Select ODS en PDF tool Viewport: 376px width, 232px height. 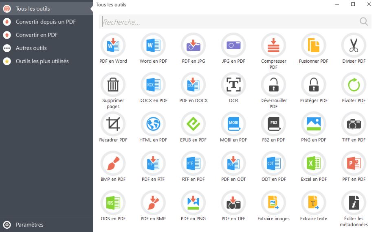113,203
